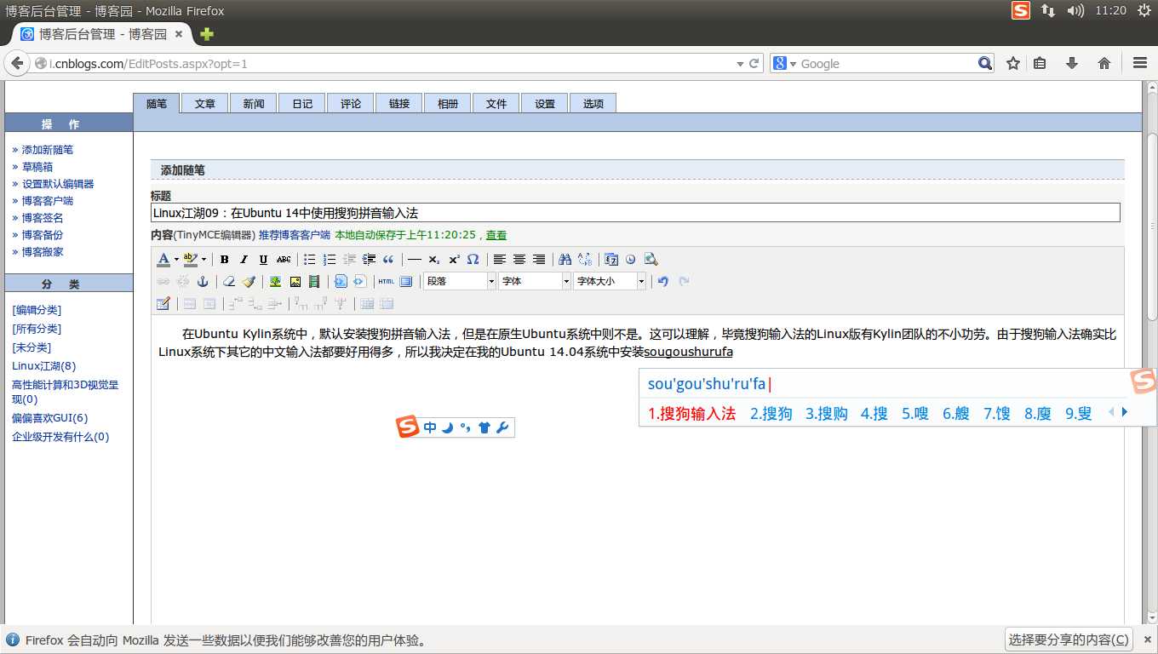Open a new tab with the plus button

[207, 34]
